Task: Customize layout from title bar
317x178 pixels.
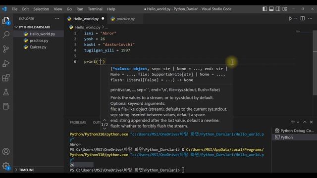Action: pos(285,9)
